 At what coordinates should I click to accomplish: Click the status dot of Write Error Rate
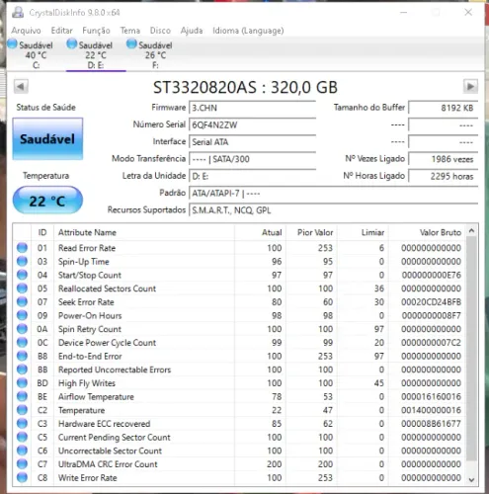click(x=22, y=477)
